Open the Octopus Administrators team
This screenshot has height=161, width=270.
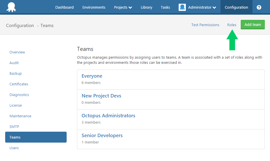108,116
